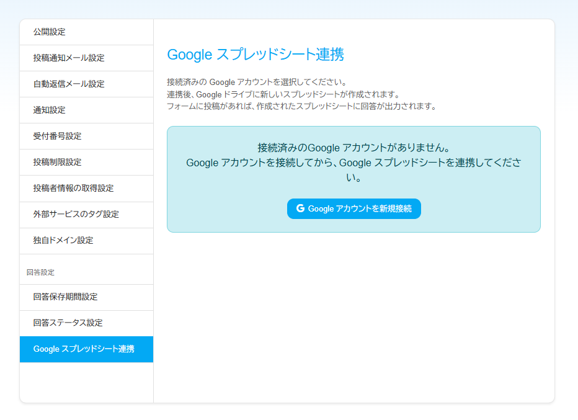Image resolution: width=578 pixels, height=420 pixels.
Task: Click Google アカウントを新規接続 button
Action: click(x=354, y=208)
